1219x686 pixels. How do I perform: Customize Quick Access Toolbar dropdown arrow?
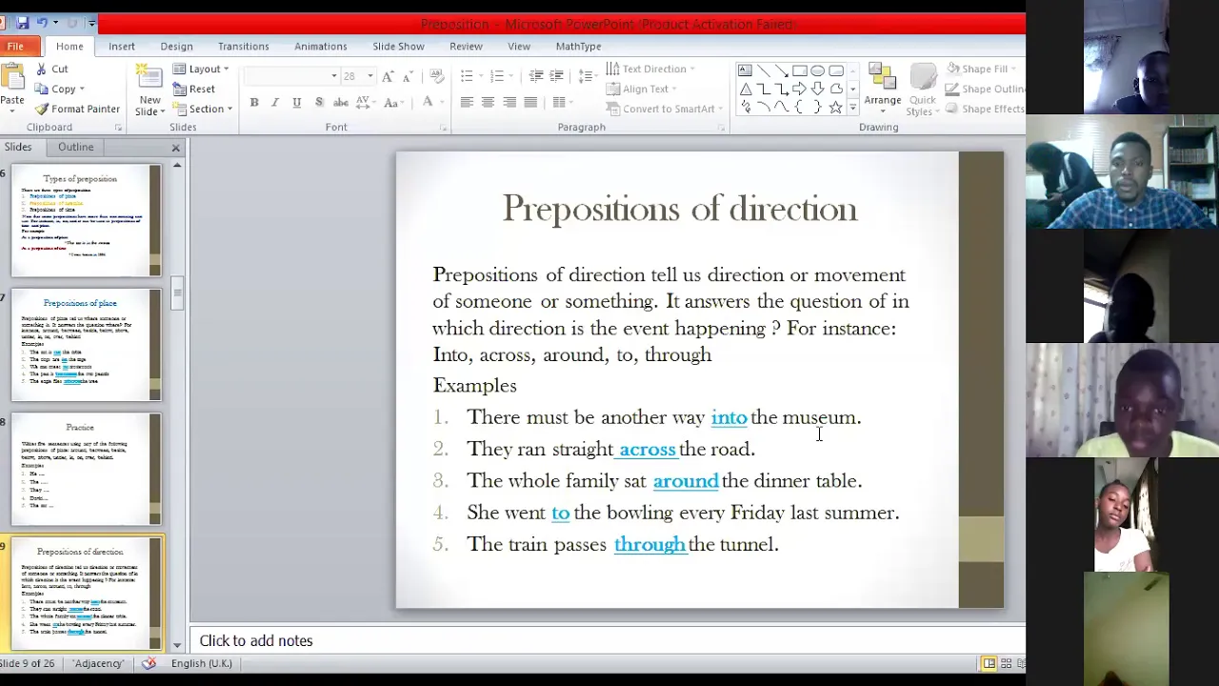coord(91,23)
